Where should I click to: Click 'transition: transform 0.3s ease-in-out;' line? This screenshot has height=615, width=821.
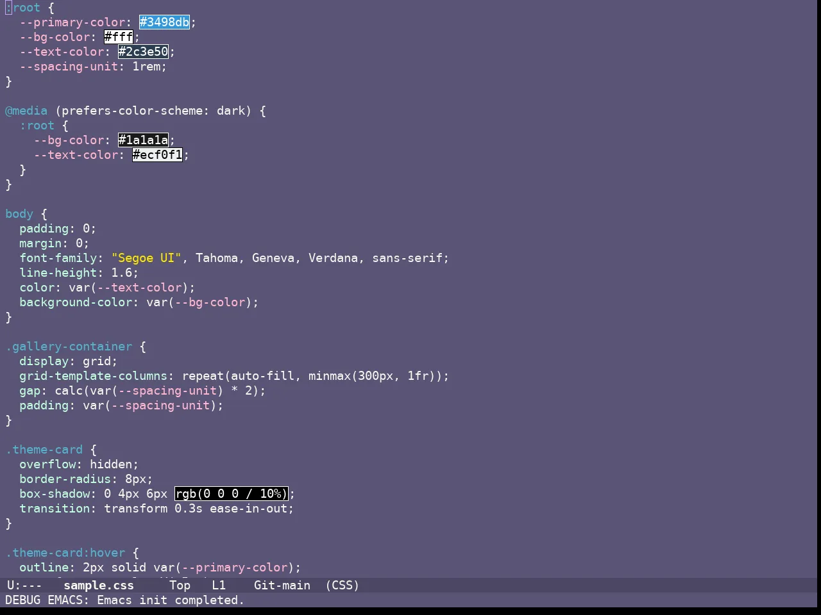[157, 509]
